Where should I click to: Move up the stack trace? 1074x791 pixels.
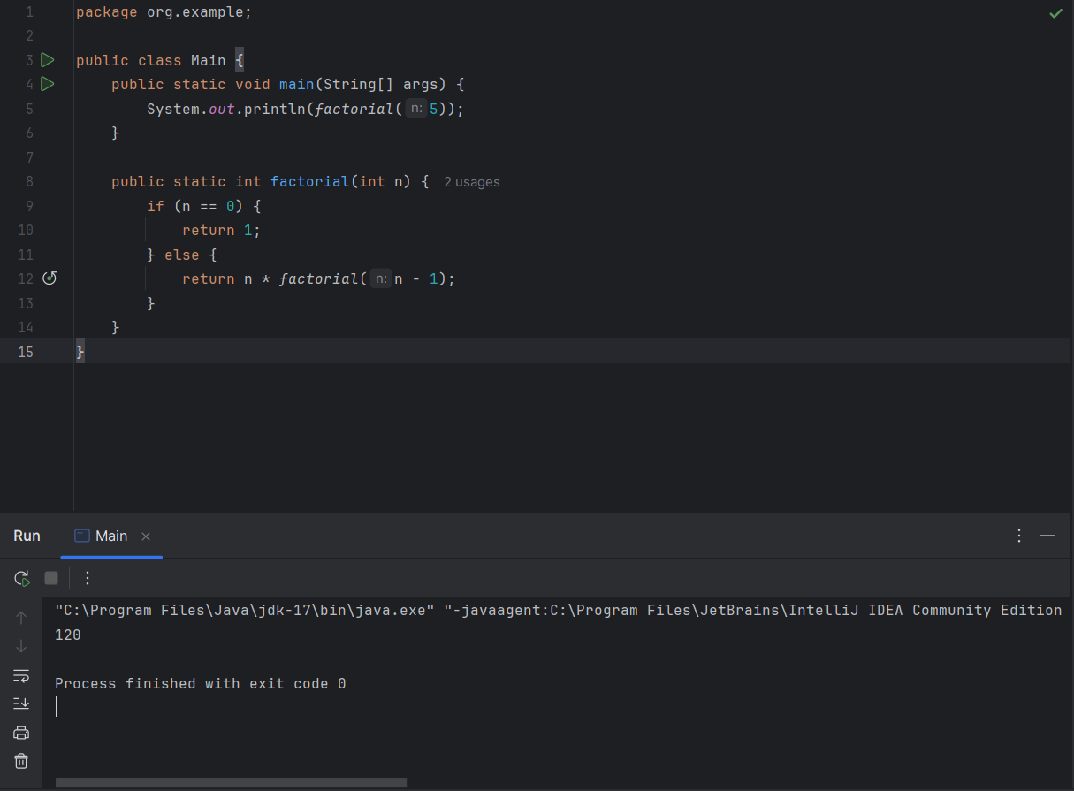tap(21, 618)
